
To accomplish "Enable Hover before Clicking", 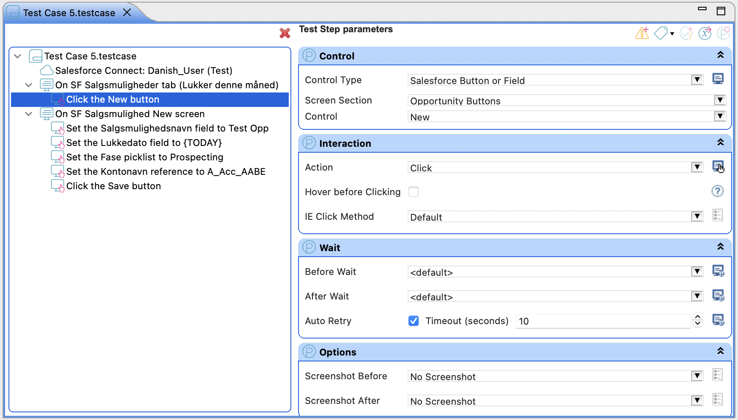I will [x=414, y=192].
